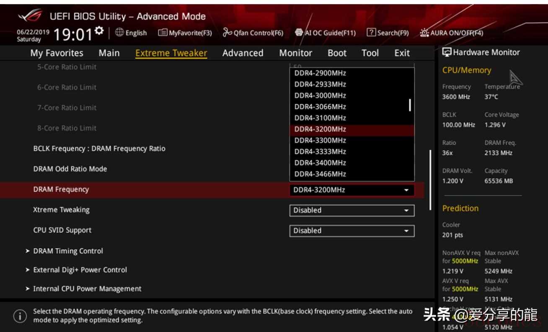The image size is (548, 332).
Task: Click the 1.296 V core voltage value
Action: point(495,125)
